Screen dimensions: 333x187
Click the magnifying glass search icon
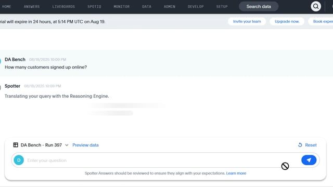point(316,6)
